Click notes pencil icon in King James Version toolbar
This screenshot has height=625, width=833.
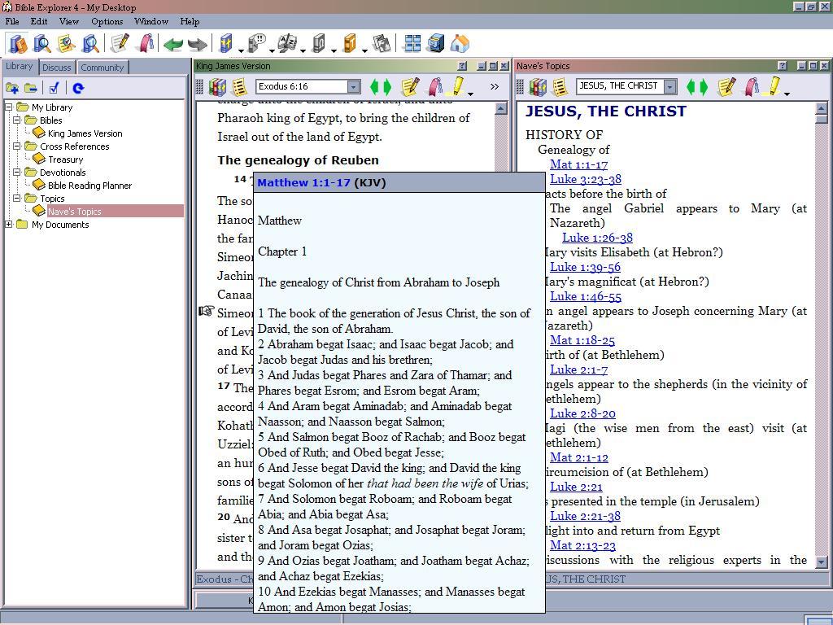click(410, 86)
